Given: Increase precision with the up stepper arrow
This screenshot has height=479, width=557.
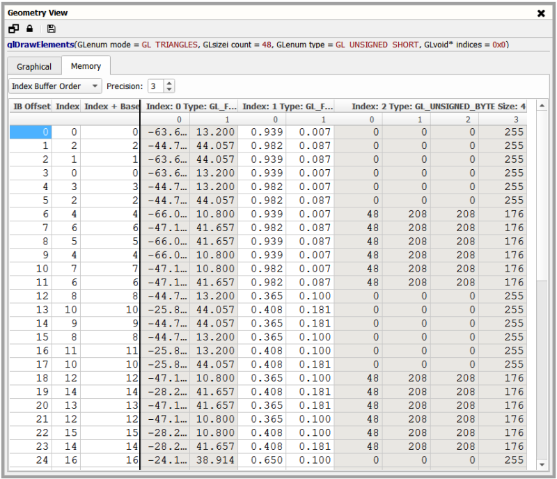Looking at the screenshot, I should point(170,83).
